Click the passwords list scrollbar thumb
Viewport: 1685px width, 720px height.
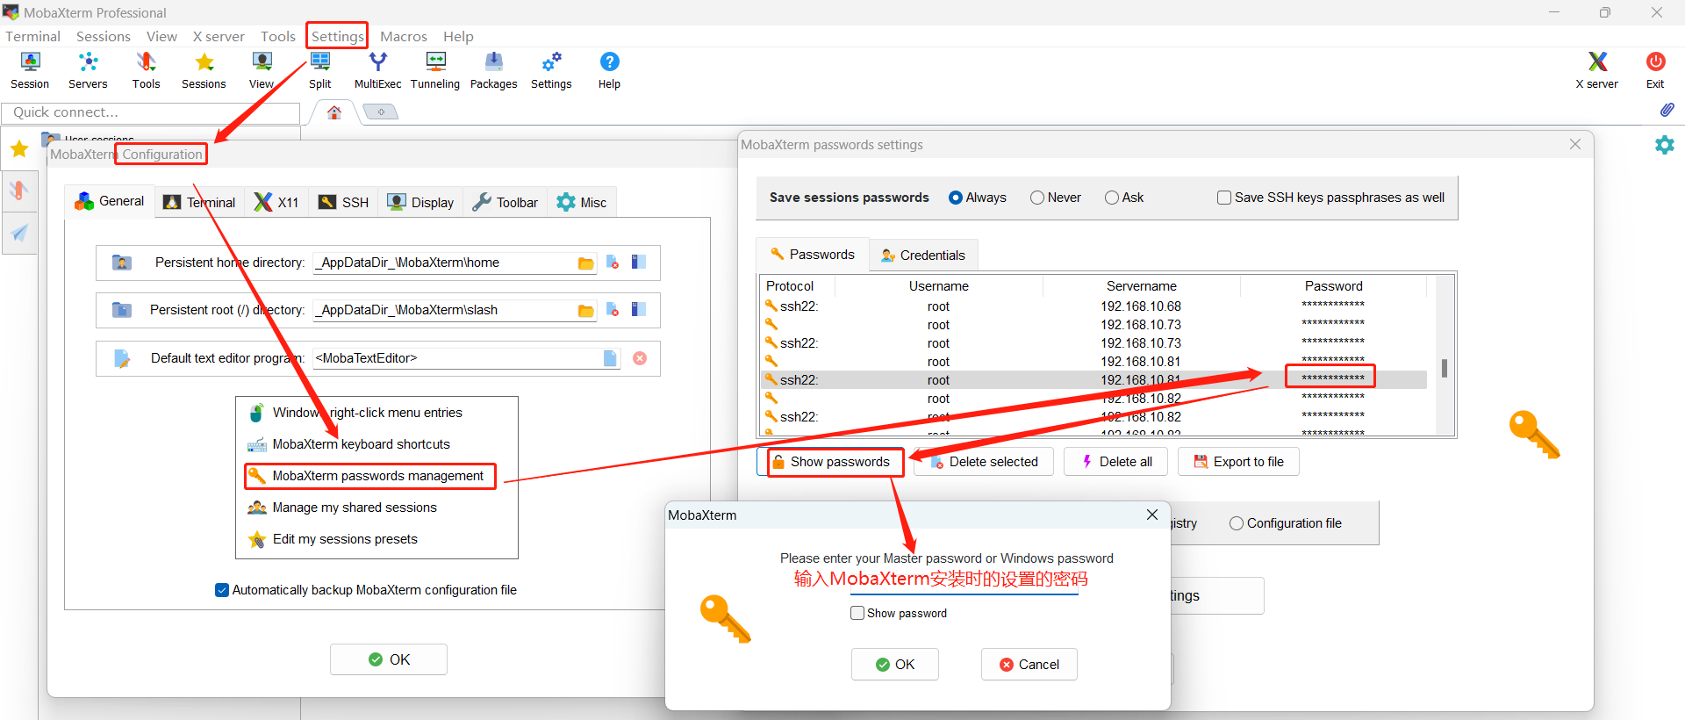1444,368
